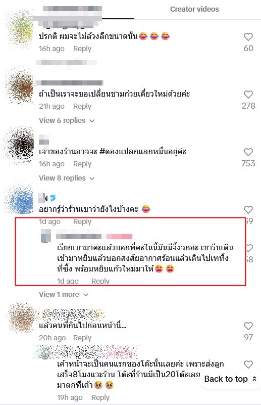261x405 pixels.
Task: Like the comment with 60 likes
Action: (248, 37)
